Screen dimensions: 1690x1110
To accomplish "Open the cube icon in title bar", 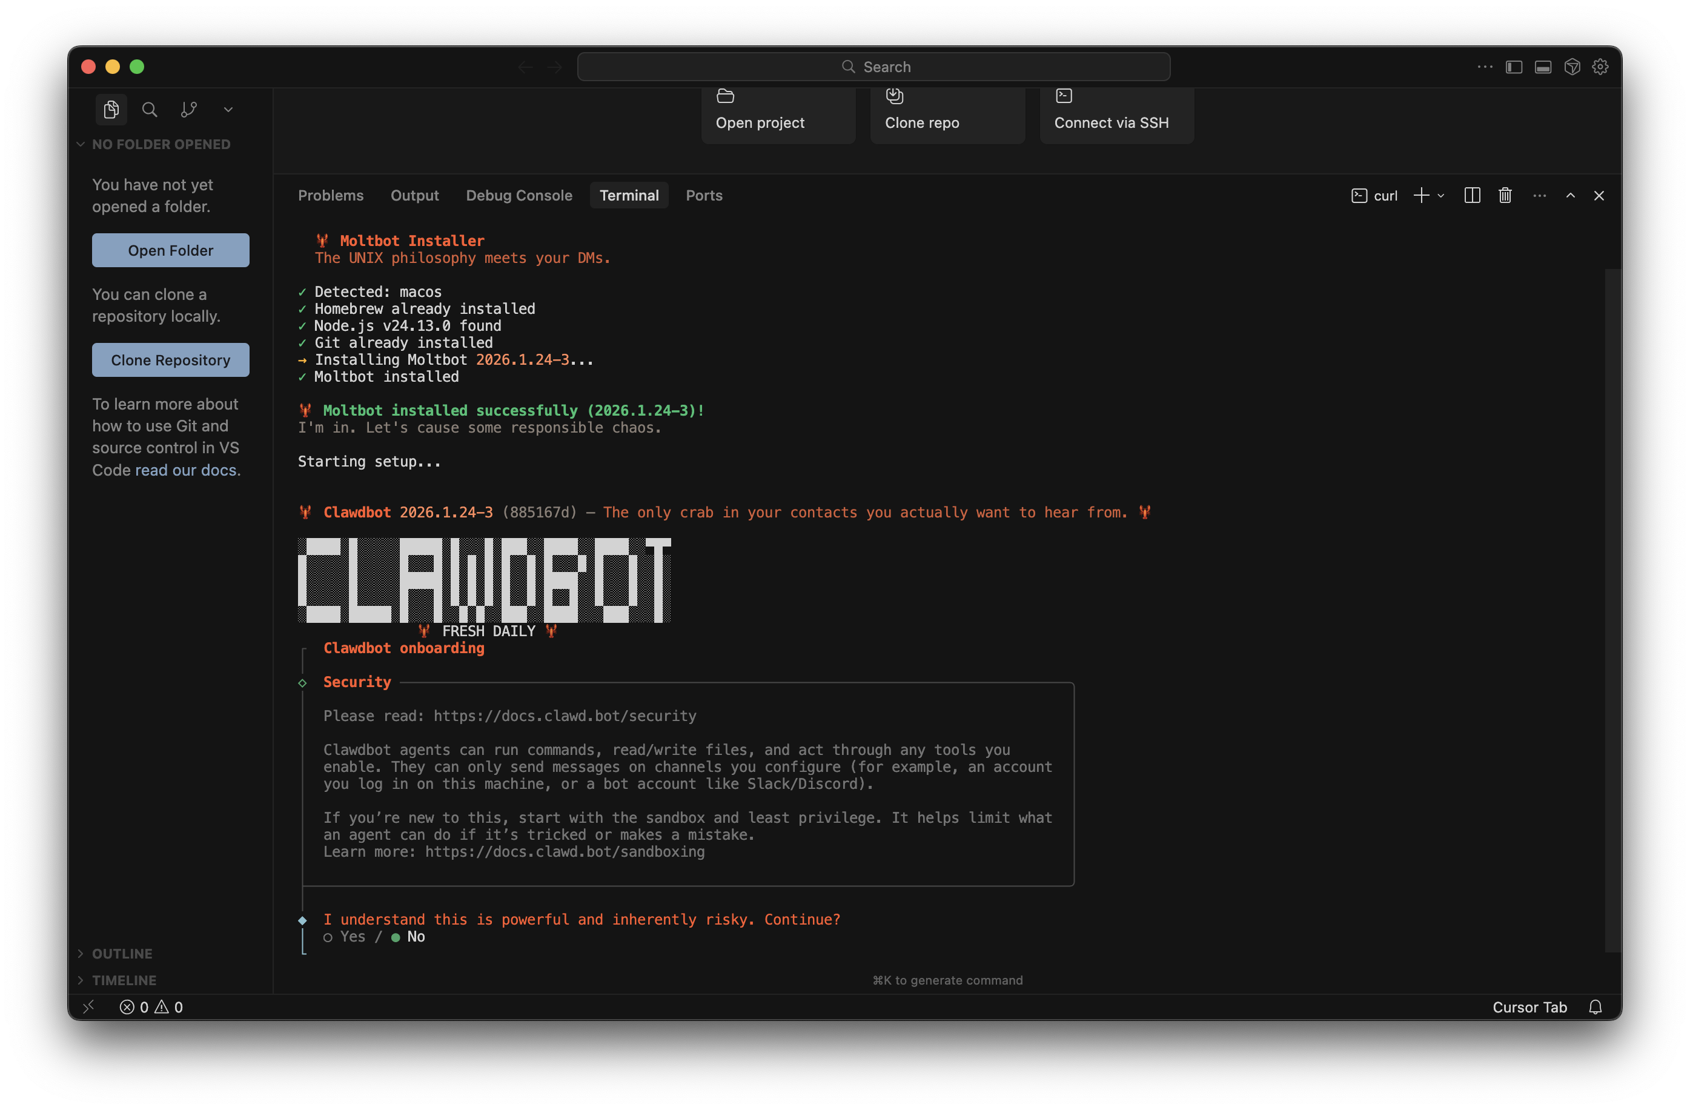I will [1572, 67].
